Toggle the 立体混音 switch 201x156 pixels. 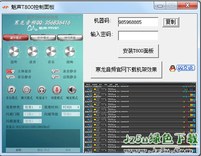tap(10, 71)
